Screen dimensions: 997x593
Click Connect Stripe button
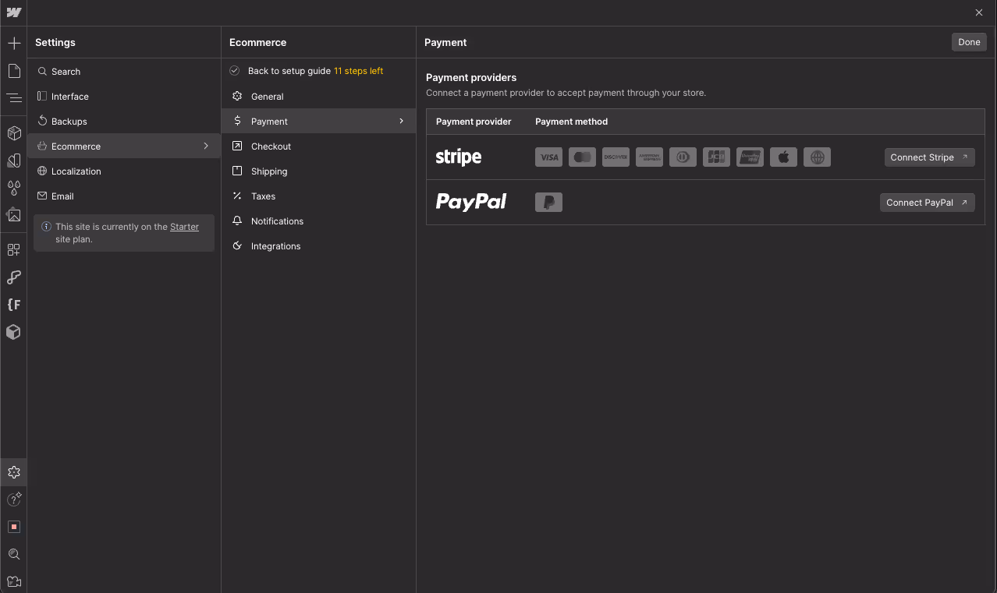pos(929,157)
